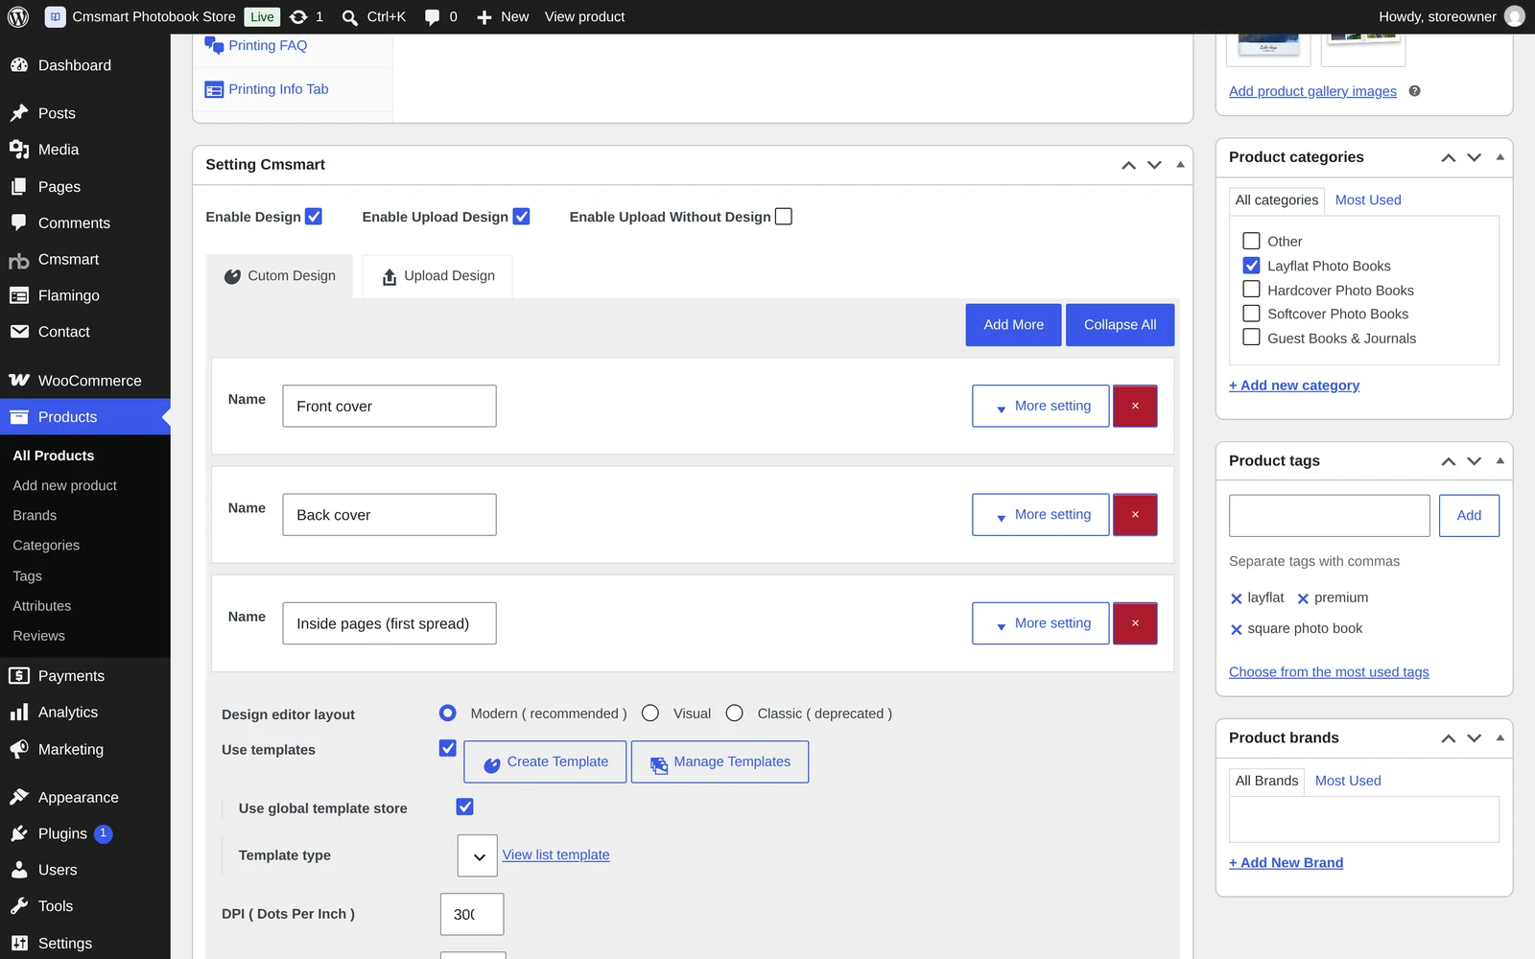Open the Ctrl+K search icon
Viewport: 1535px width, 959px height.
(x=350, y=16)
